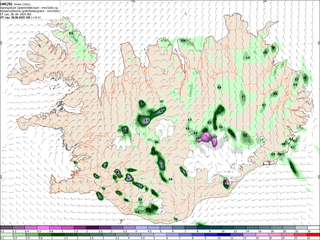
Task: Click the light pink bottom-row swatch between 16 and 18
Action: pyautogui.click(x=262, y=234)
